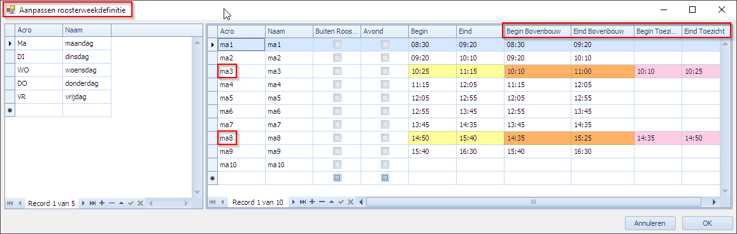Screen dimensions: 737x234
Task: Delete current record in days navigator
Action: [111, 203]
